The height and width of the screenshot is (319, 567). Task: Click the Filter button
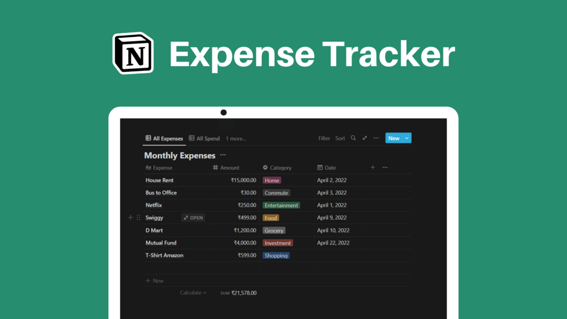[324, 138]
